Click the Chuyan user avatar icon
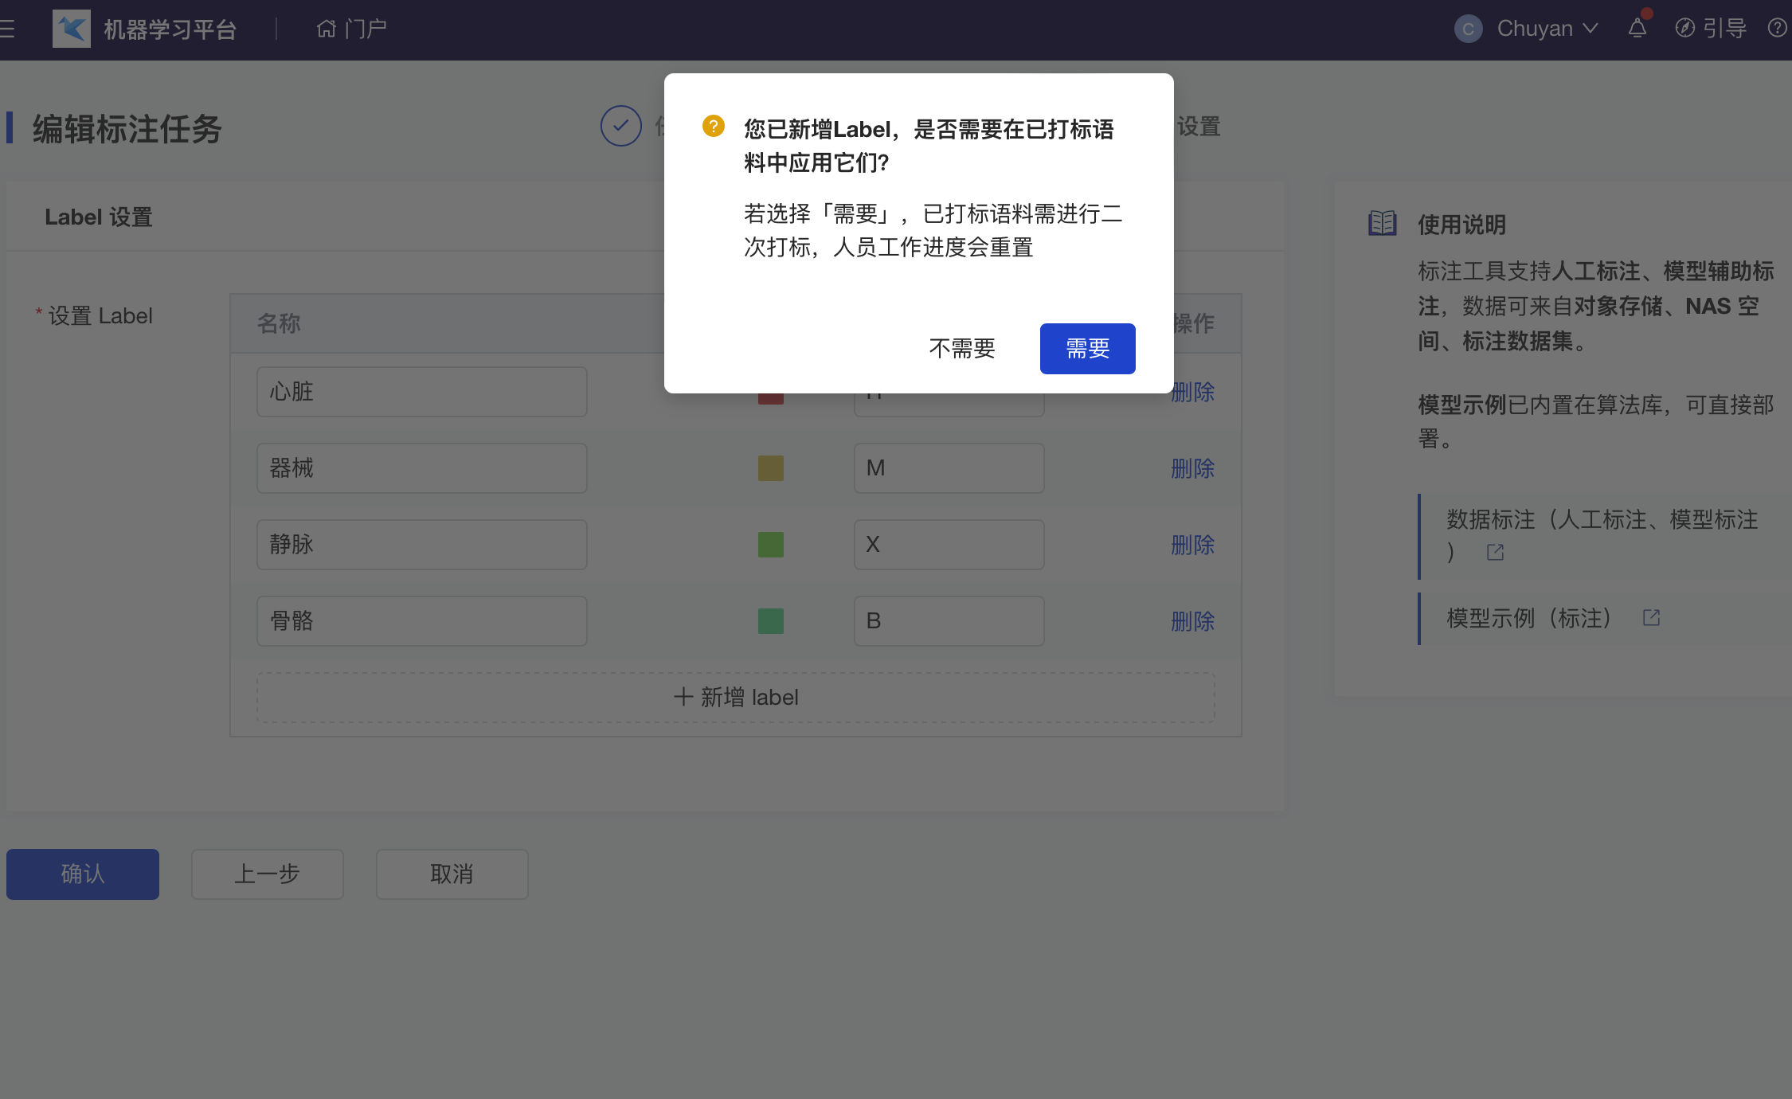The width and height of the screenshot is (1792, 1099). point(1468,29)
